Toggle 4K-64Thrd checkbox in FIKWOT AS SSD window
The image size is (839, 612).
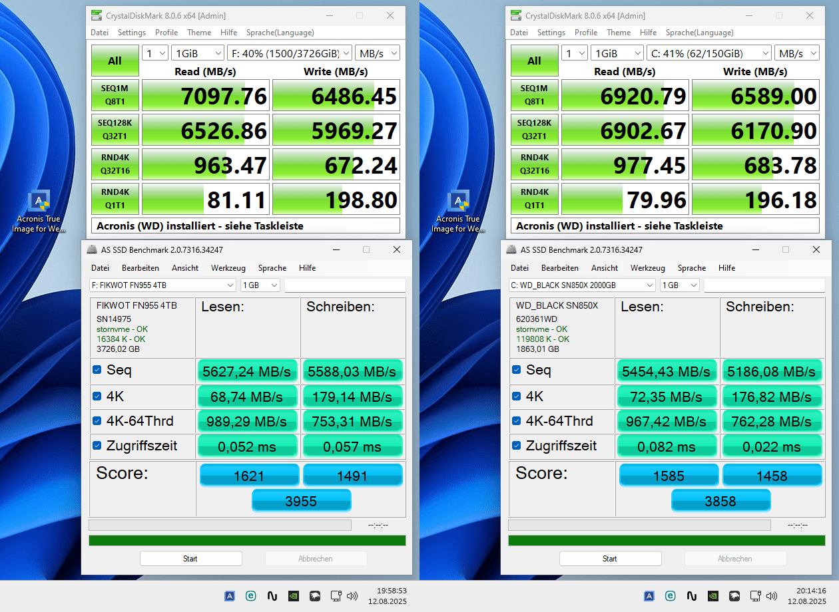(97, 421)
